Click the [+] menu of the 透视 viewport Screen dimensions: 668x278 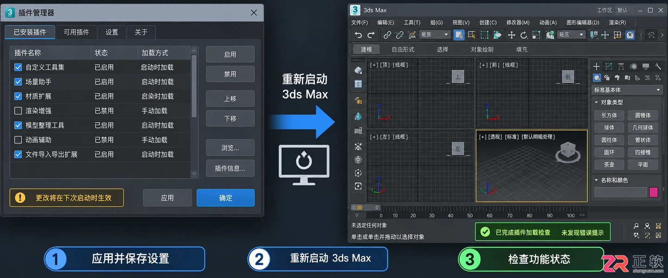click(x=483, y=137)
